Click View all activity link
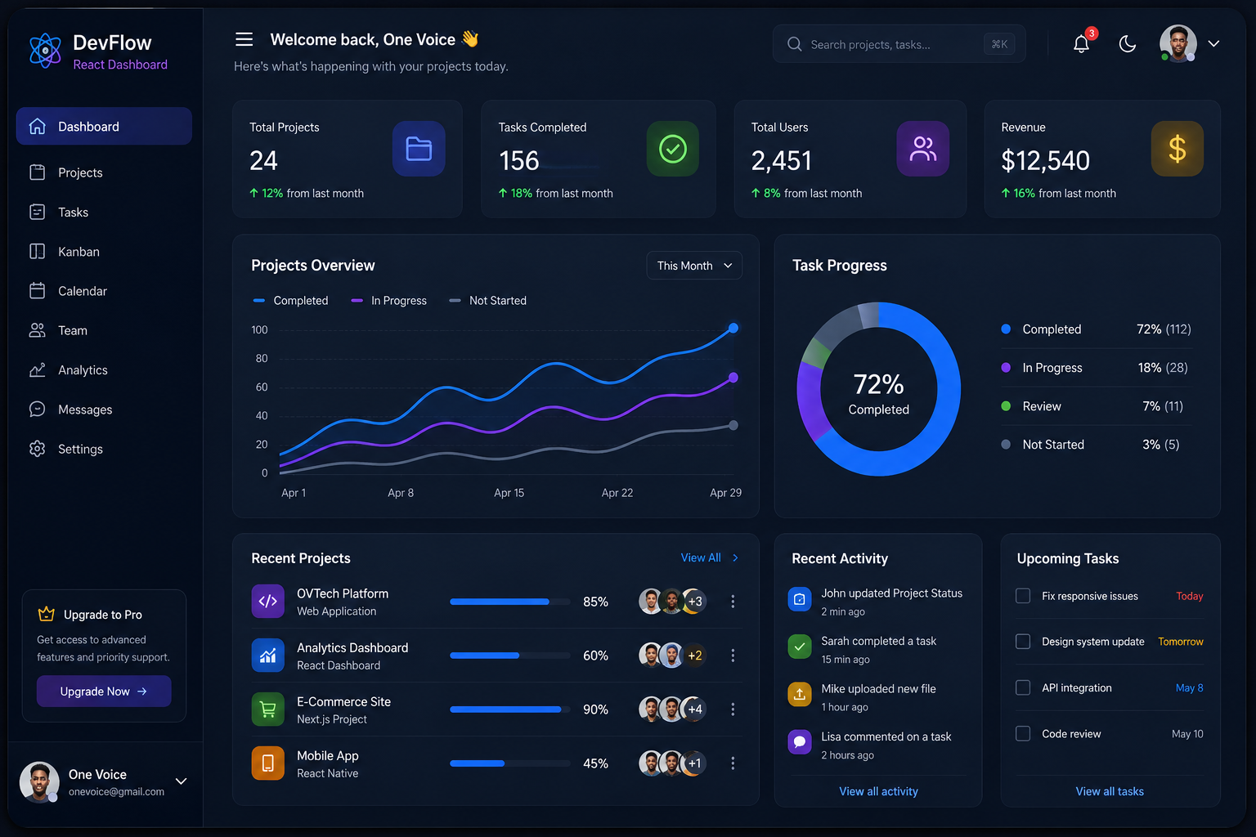1256x837 pixels. pos(878,791)
